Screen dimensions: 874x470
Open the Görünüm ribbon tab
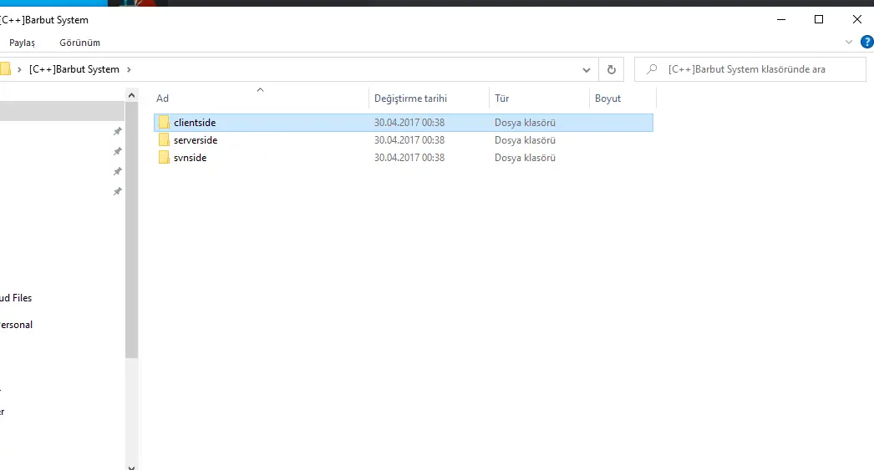79,43
